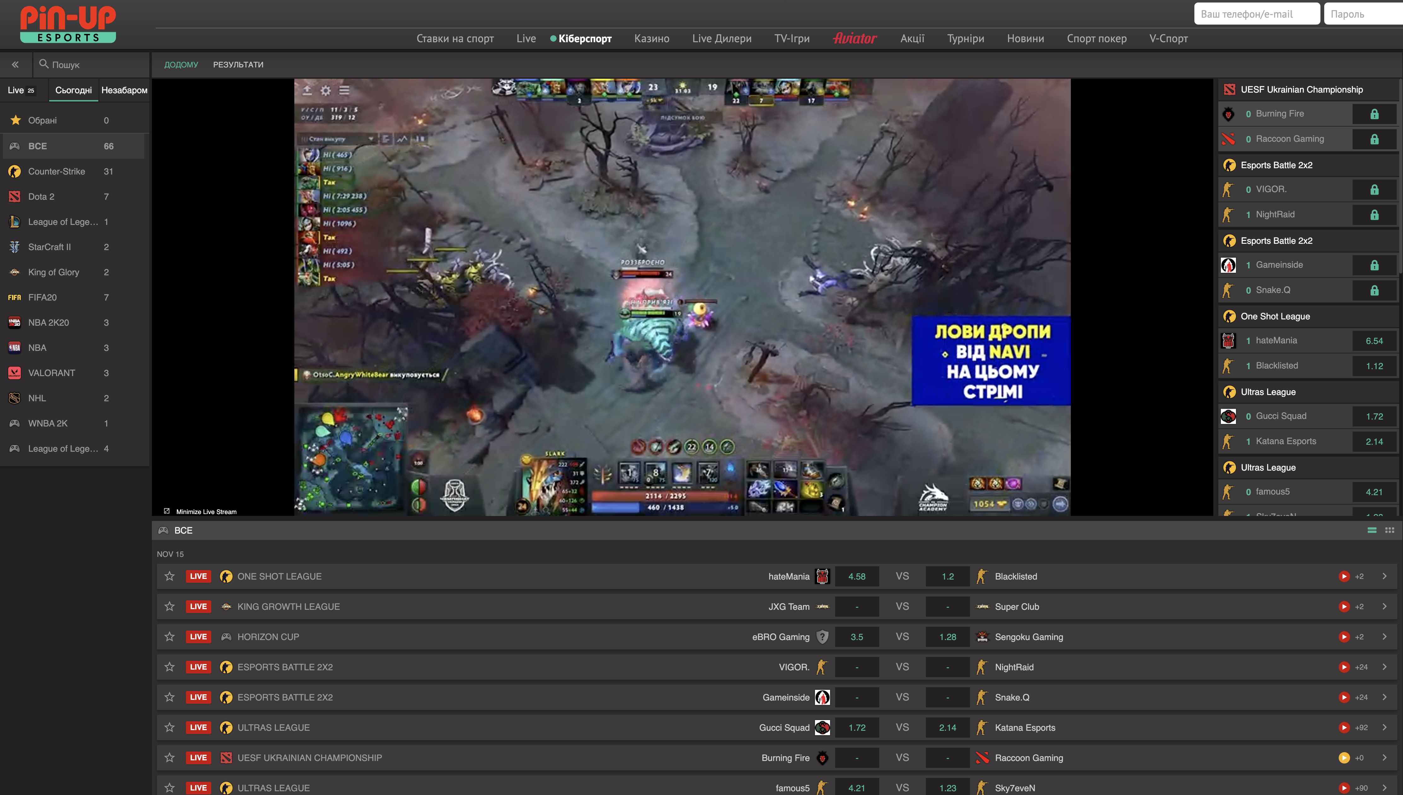Screen dimensions: 1403x795
Task: Expand VIGOR. vs NightRaid match arrow
Action: 1384,667
